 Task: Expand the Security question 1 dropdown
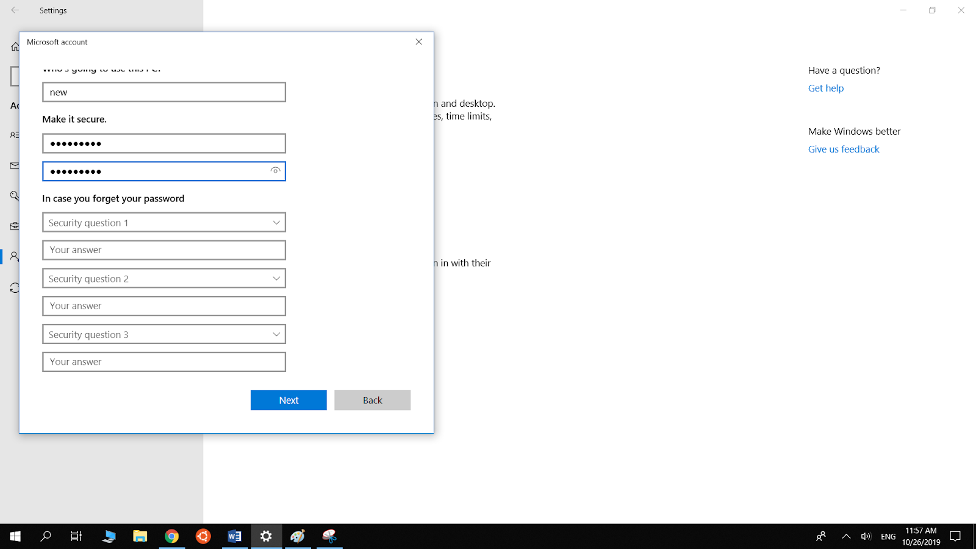coord(164,223)
